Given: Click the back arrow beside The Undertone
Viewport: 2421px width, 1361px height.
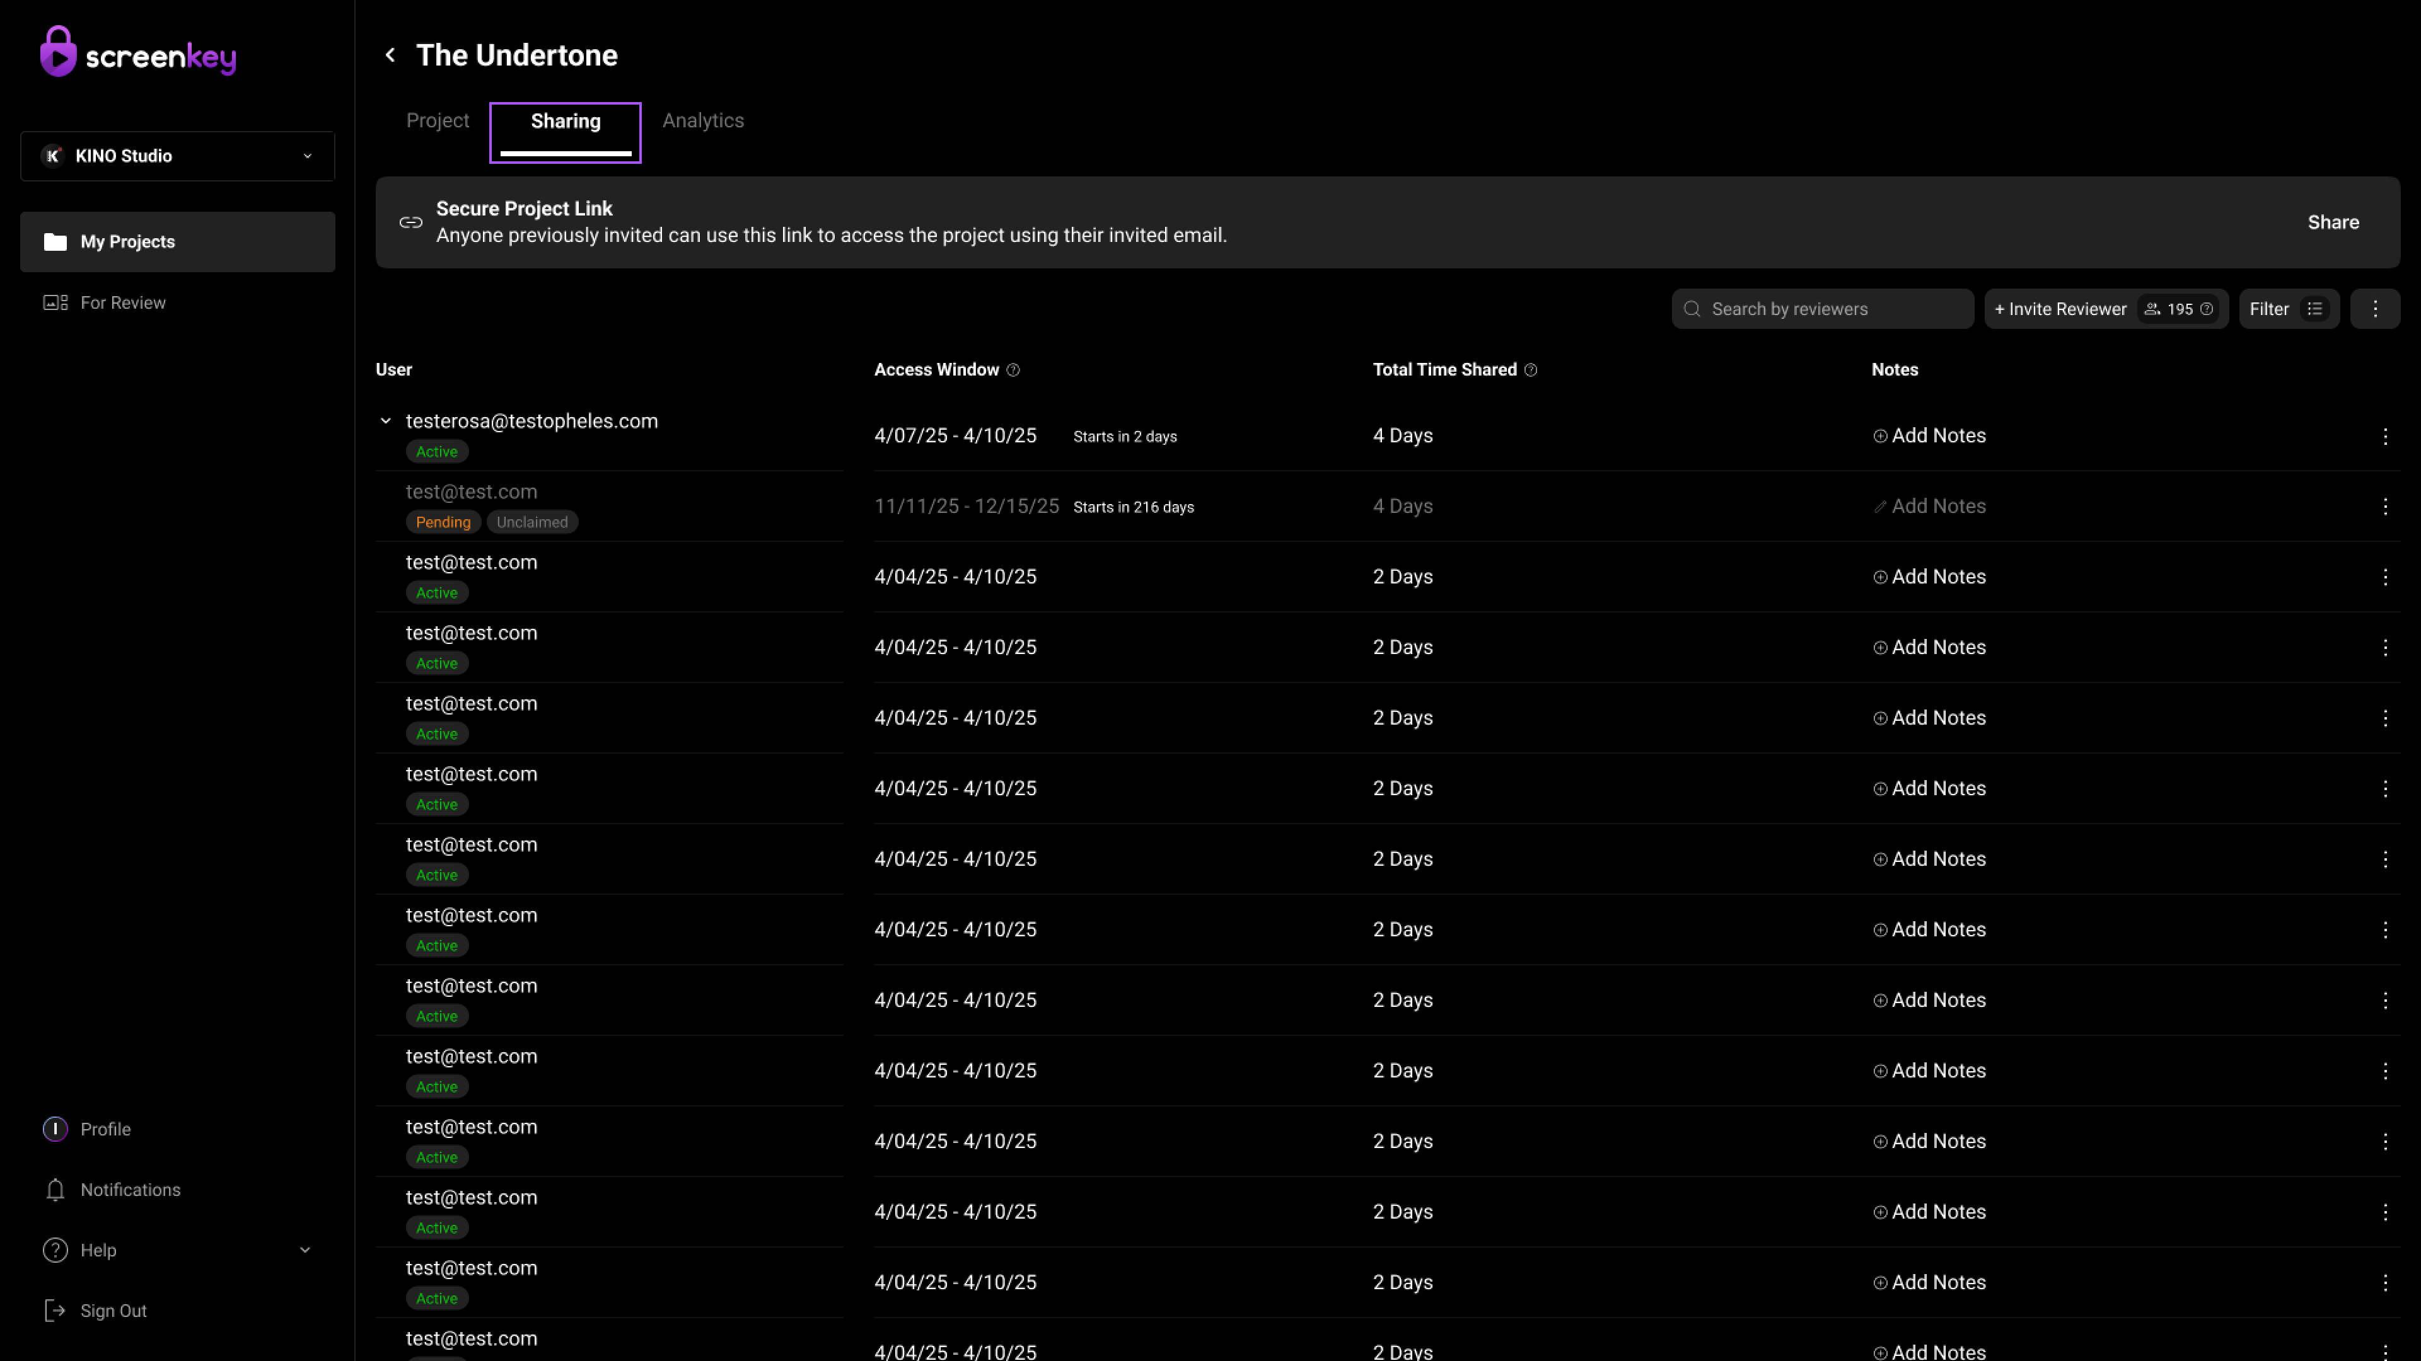Looking at the screenshot, I should 390,55.
